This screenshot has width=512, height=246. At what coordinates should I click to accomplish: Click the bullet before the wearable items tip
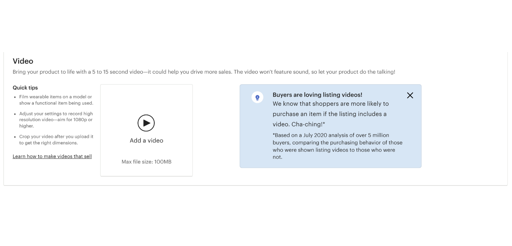15,97
